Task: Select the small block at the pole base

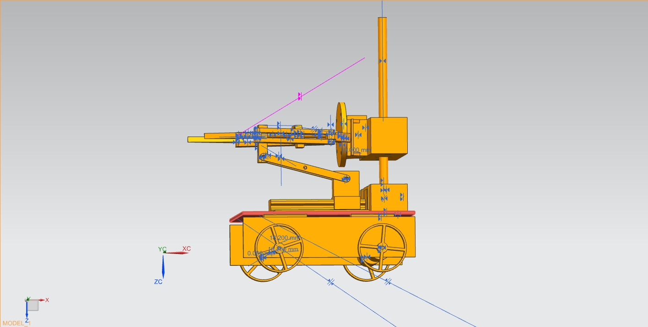Action: tap(389, 197)
